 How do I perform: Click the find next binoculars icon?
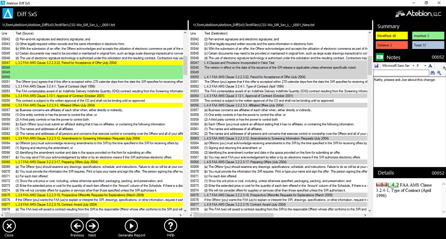pos(439,73)
